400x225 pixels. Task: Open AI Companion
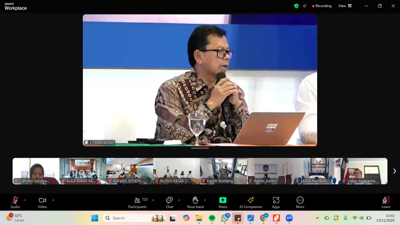point(251,202)
